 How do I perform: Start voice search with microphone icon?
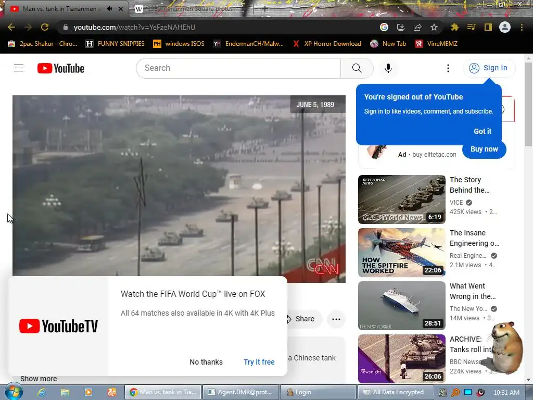[x=388, y=68]
